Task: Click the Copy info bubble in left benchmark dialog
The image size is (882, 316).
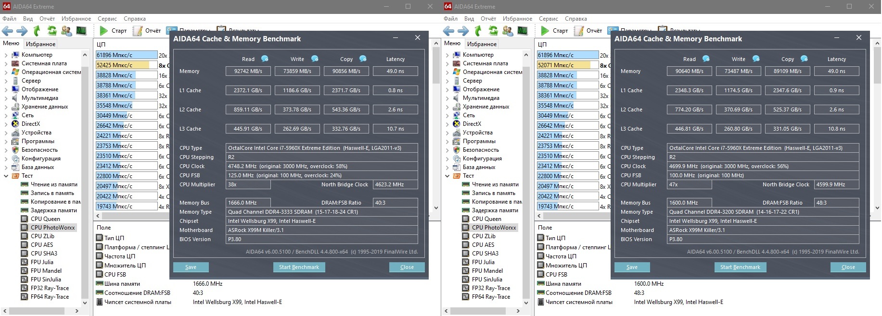Action: tap(363, 59)
